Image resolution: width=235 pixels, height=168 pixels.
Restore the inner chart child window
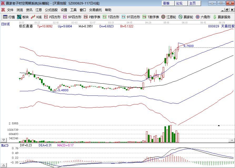coord(227,10)
